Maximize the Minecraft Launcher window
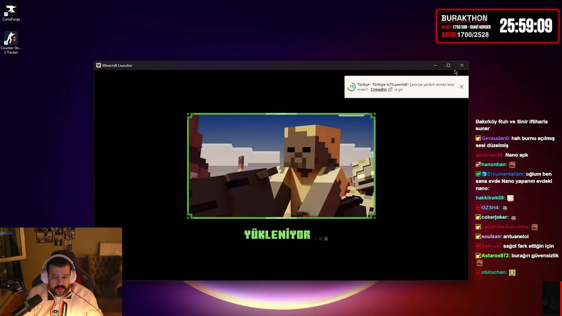The image size is (562, 316). [448, 65]
